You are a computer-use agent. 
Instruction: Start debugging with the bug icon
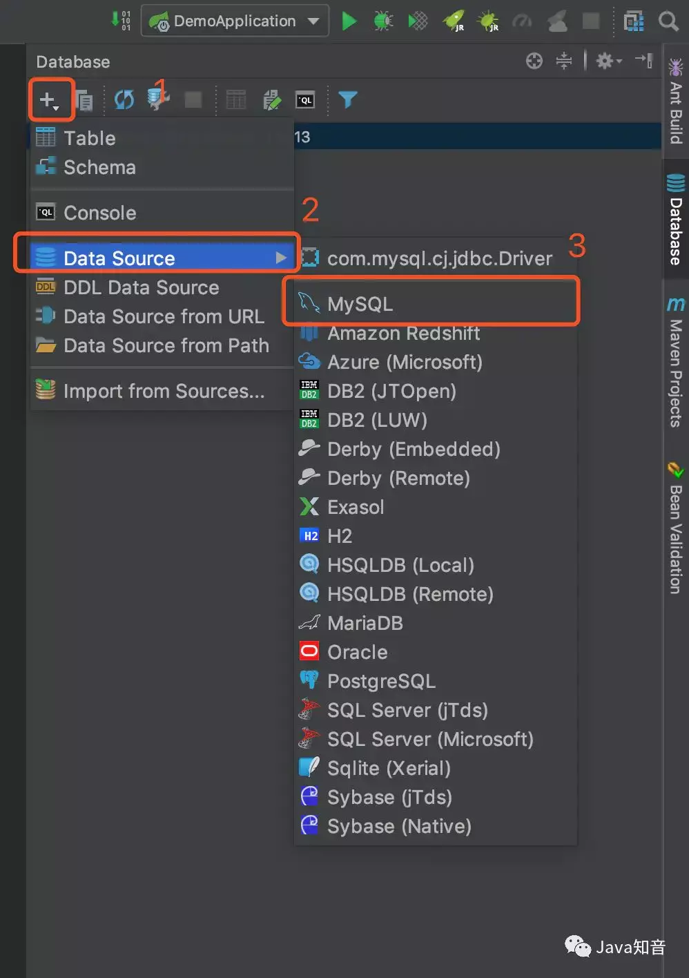tap(383, 21)
